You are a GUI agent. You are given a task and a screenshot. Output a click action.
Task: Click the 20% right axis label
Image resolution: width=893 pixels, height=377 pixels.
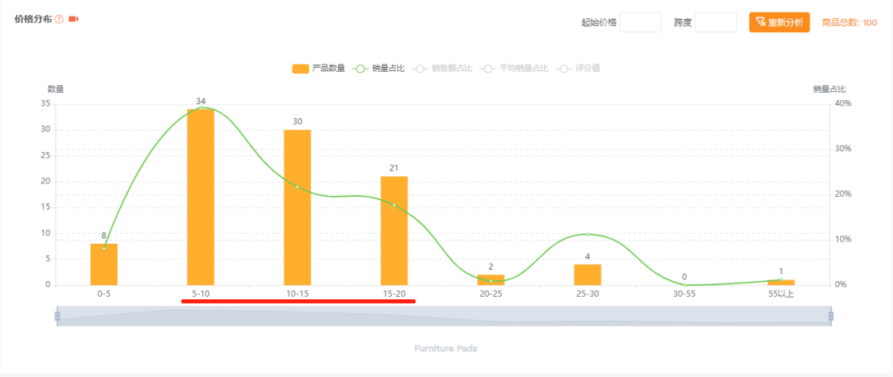pos(843,194)
